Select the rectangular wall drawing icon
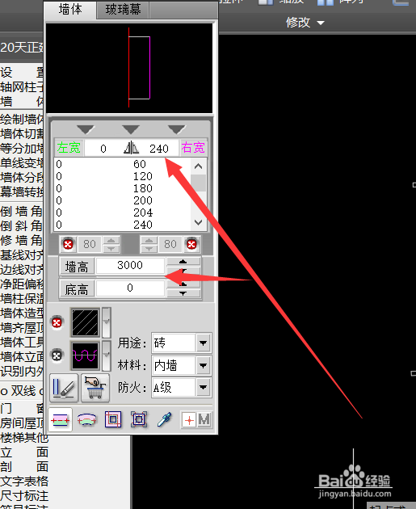 tap(113, 420)
